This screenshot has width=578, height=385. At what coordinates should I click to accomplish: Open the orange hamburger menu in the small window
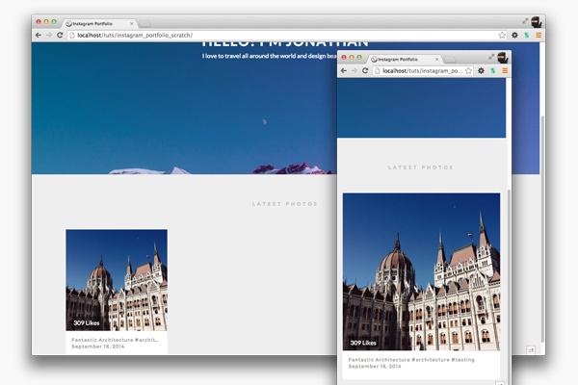coord(505,70)
